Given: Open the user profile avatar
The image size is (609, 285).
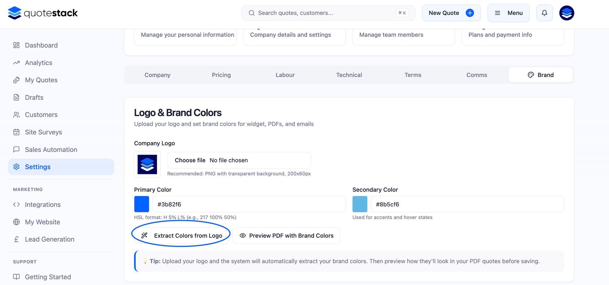Looking at the screenshot, I should point(566,13).
